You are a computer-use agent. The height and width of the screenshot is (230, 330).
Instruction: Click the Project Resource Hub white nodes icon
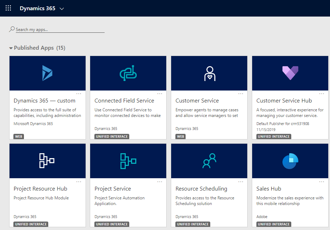pos(47,161)
